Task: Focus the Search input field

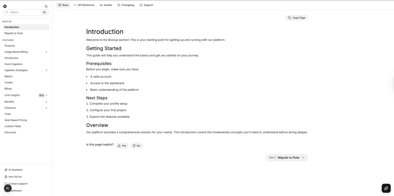Action: click(x=24, y=12)
